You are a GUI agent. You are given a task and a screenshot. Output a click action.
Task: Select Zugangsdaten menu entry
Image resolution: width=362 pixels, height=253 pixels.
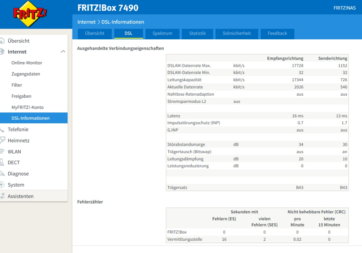tap(26, 74)
